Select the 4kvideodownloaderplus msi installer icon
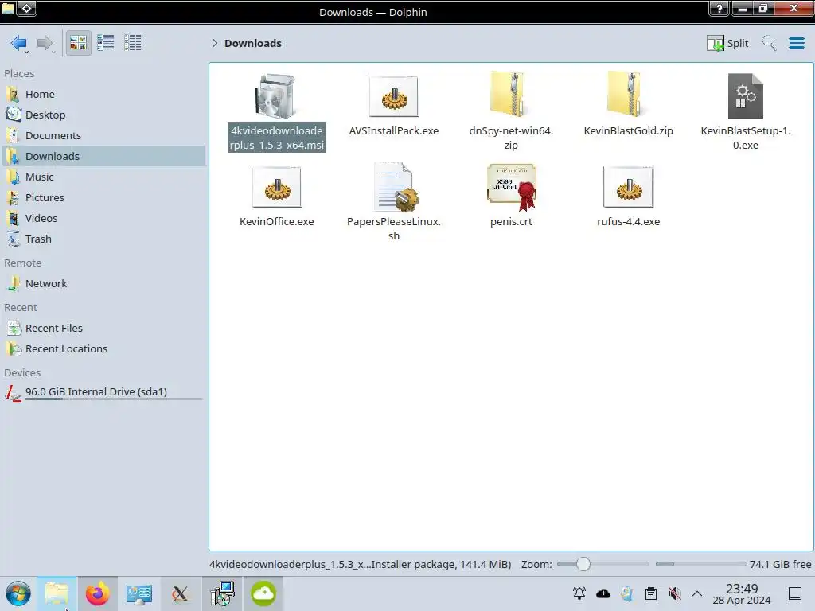 (276, 96)
